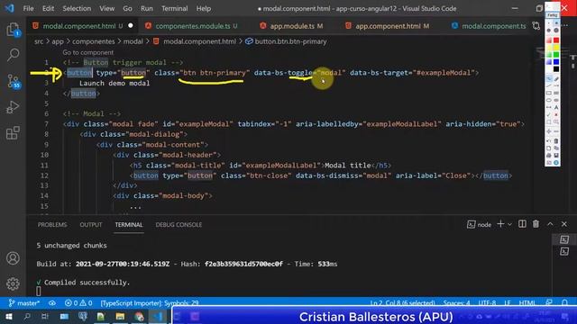Select the second terminal instance icon
The width and height of the screenshot is (577, 324).
click(x=564, y=252)
